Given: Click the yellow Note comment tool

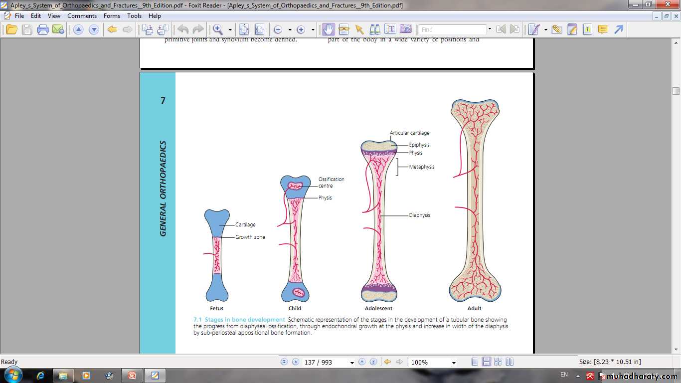Looking at the screenshot, I should point(603,29).
